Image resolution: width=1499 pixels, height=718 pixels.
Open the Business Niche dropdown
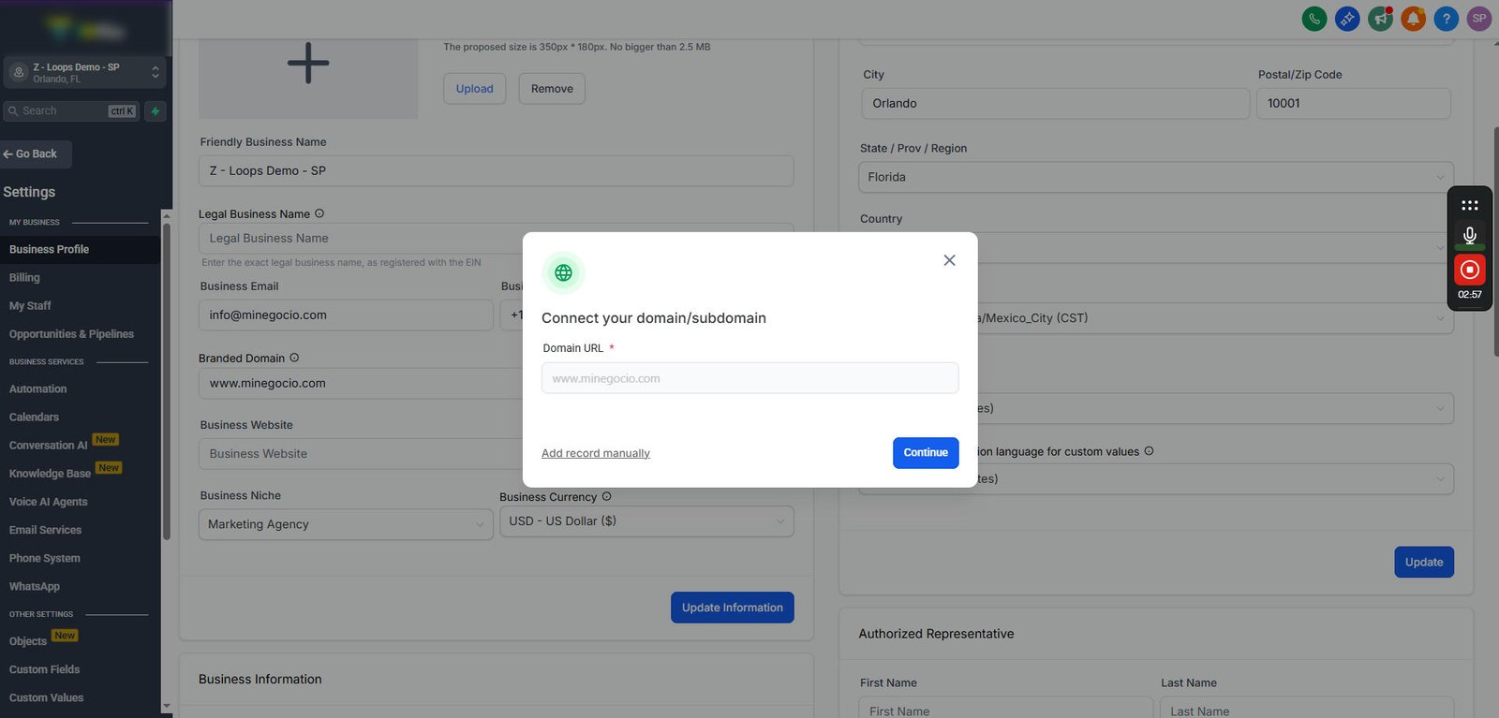click(x=346, y=524)
